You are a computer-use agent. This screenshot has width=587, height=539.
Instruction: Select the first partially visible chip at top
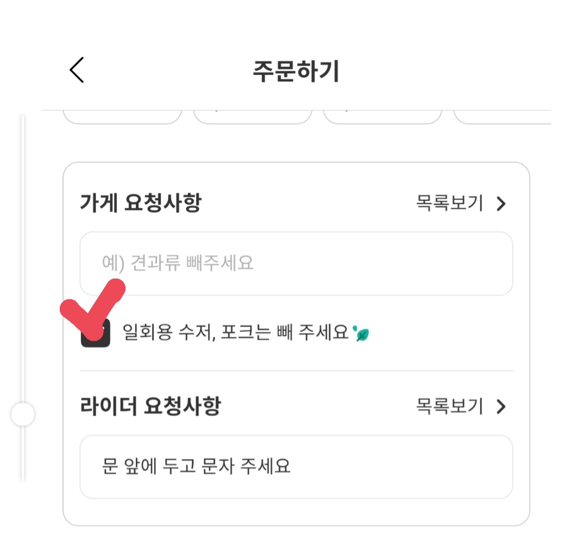click(x=122, y=116)
